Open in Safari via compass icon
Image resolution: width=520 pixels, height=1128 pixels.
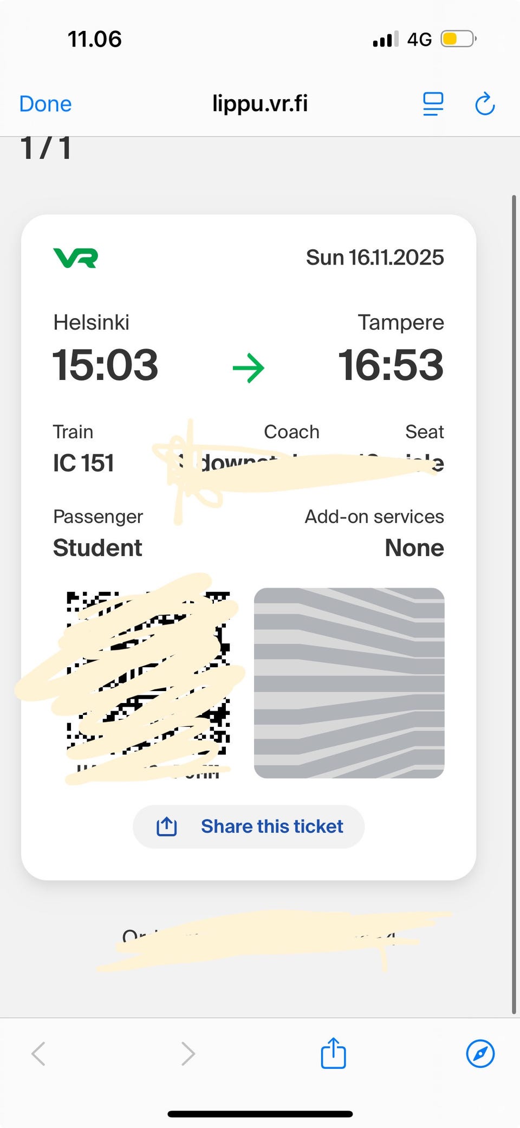pyautogui.click(x=480, y=1053)
